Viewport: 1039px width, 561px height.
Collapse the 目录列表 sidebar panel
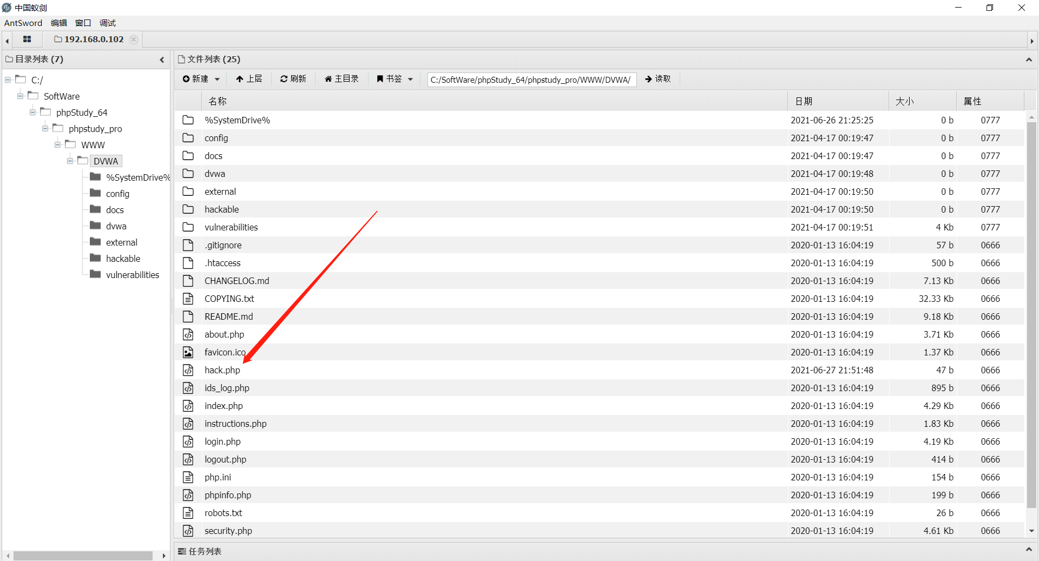(161, 60)
